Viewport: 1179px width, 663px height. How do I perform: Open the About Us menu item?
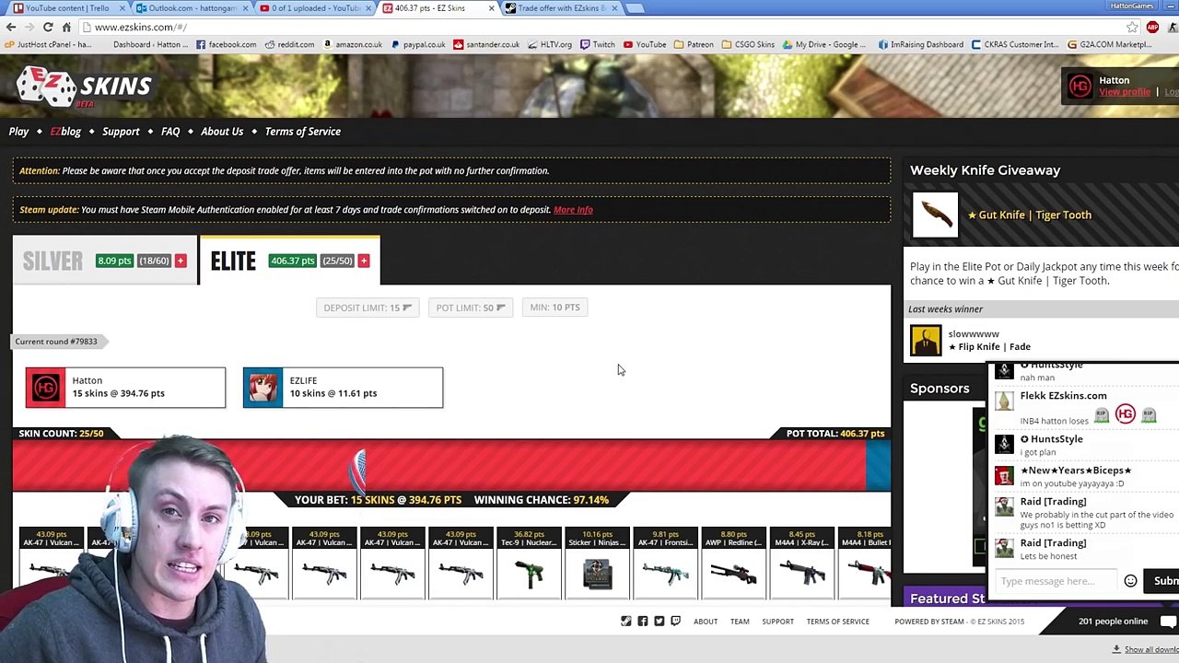(x=222, y=132)
